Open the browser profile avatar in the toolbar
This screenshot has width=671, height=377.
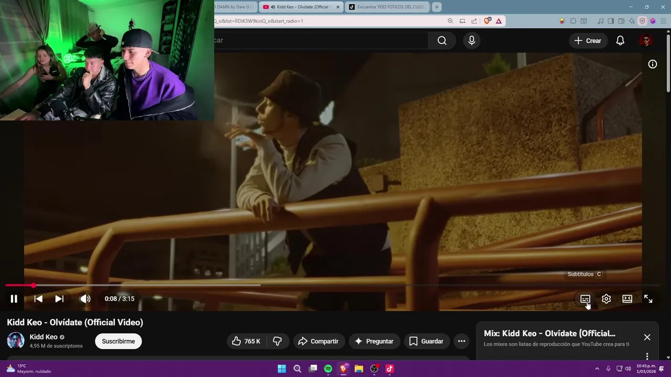tap(653, 21)
